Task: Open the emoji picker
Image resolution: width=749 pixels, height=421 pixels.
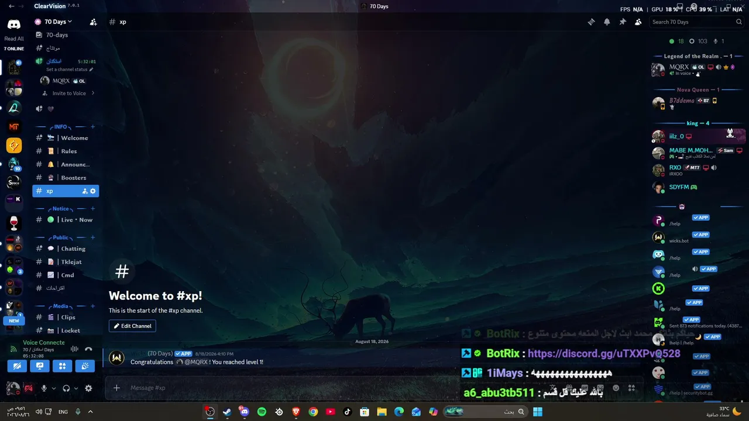Action: click(x=616, y=388)
